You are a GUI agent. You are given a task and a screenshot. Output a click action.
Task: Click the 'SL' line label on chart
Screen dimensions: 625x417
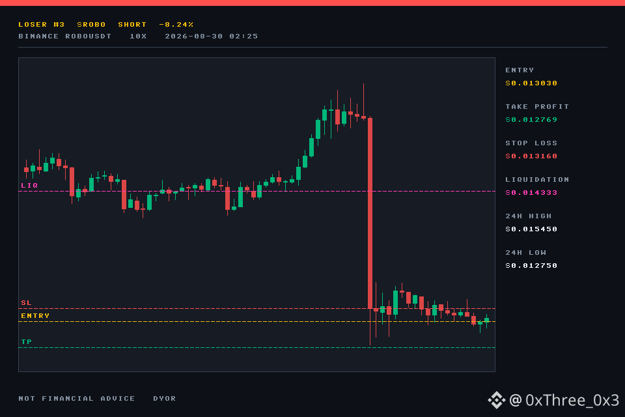[x=26, y=303]
